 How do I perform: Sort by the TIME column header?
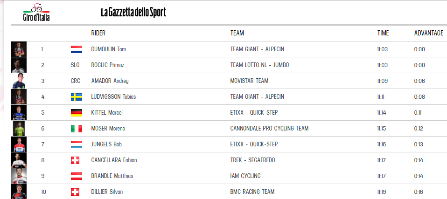point(383,33)
